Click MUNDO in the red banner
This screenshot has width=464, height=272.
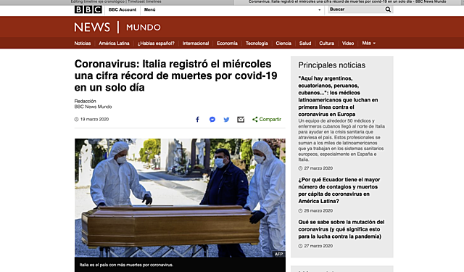click(144, 28)
